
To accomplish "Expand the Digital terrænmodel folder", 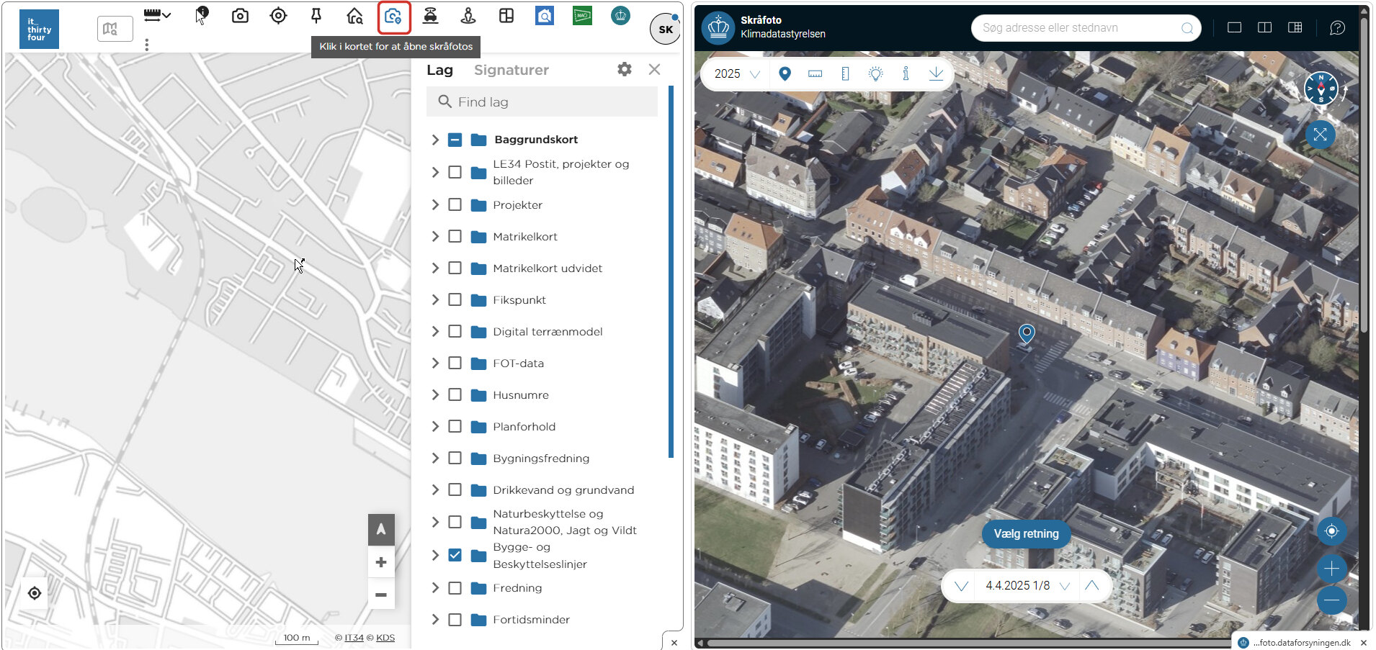I will click(435, 331).
